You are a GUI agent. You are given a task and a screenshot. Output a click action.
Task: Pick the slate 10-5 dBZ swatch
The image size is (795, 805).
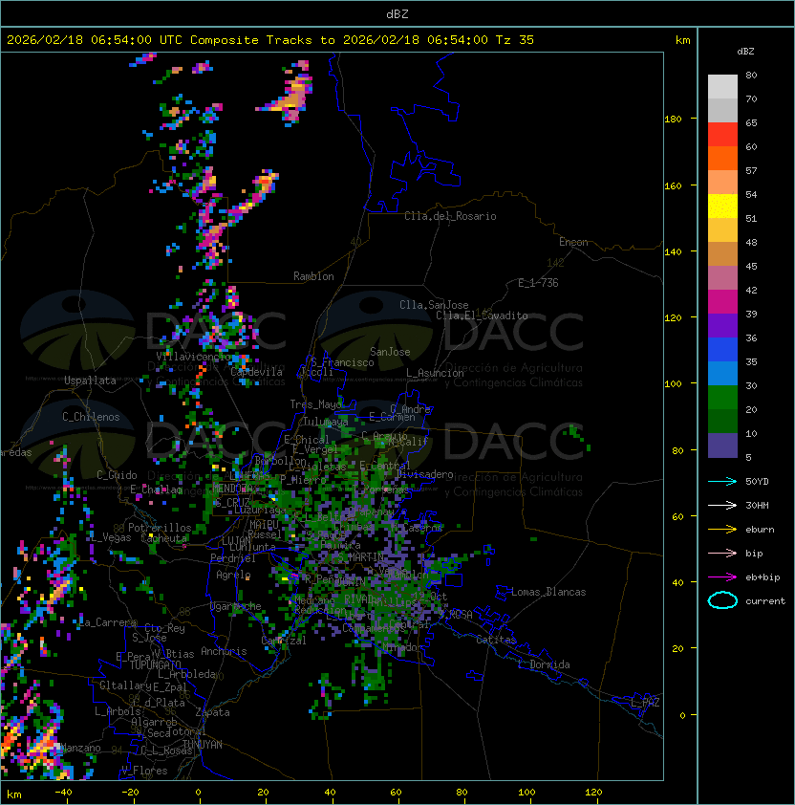[x=722, y=446]
